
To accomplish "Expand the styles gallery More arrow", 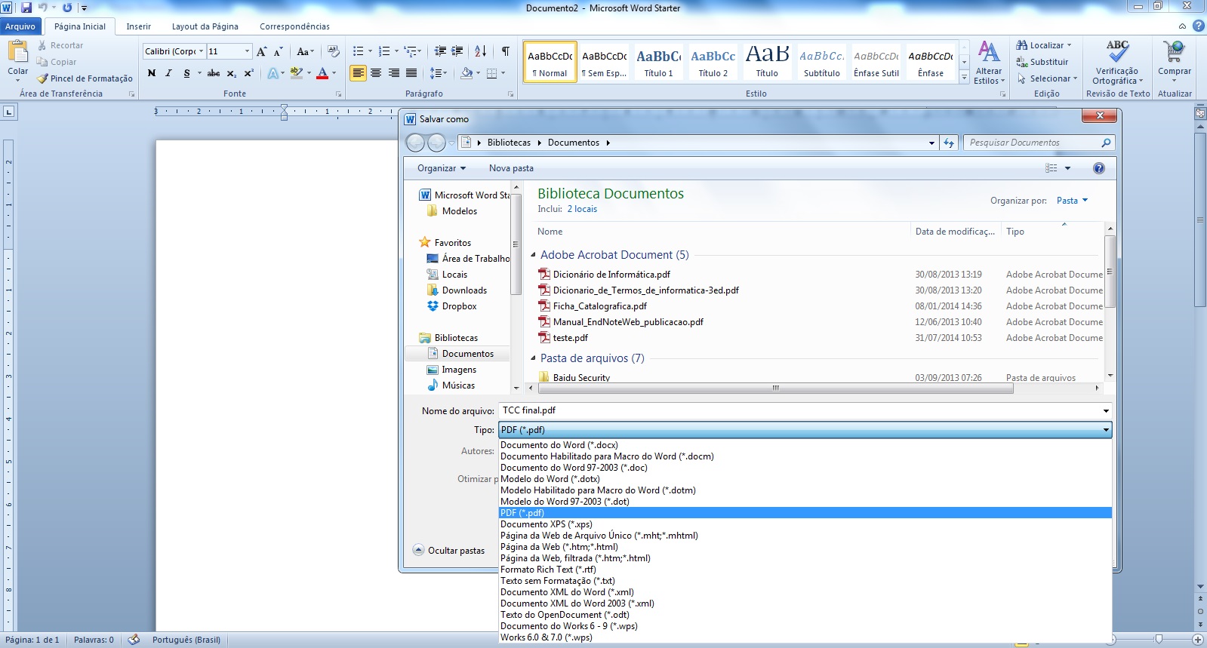I will [964, 78].
